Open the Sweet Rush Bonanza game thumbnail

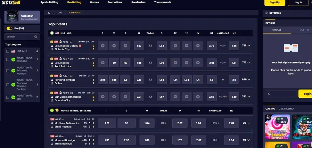tap(277, 127)
